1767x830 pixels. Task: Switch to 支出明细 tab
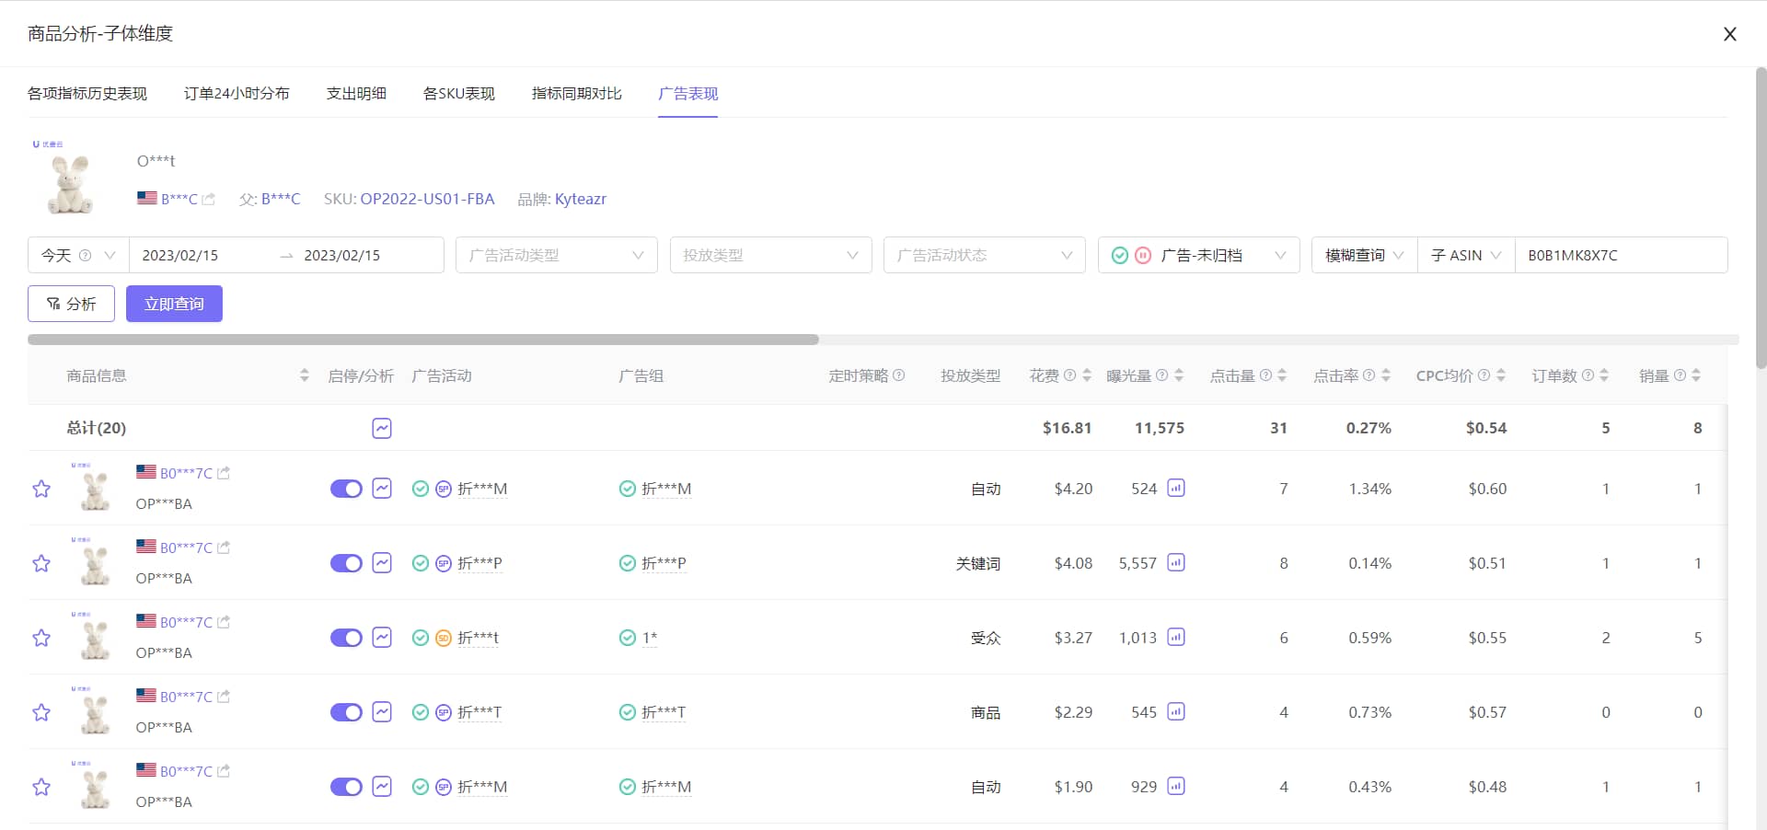[x=356, y=93]
